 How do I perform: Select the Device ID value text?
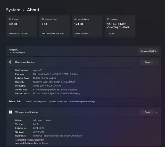point(54,82)
